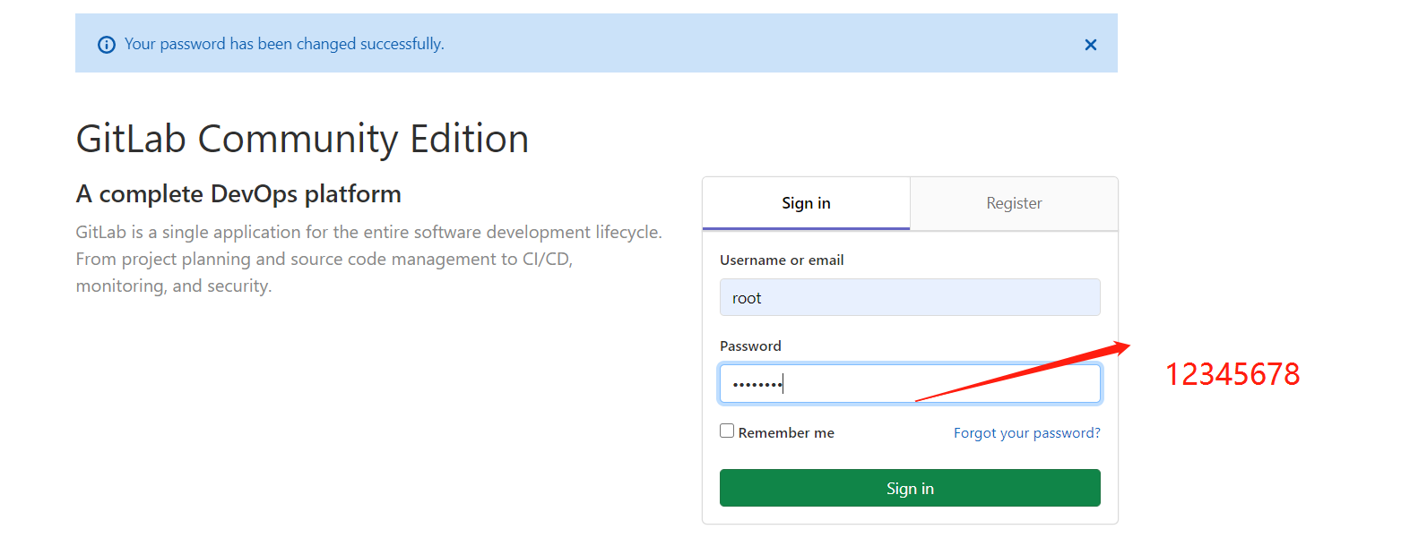Click the info icon in the alert
The image size is (1427, 546).
click(107, 45)
